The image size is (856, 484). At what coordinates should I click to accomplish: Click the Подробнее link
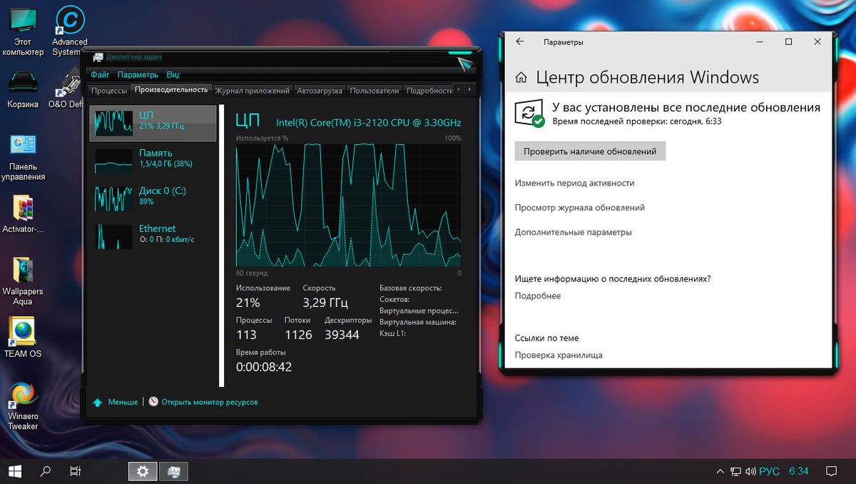pyautogui.click(x=538, y=296)
